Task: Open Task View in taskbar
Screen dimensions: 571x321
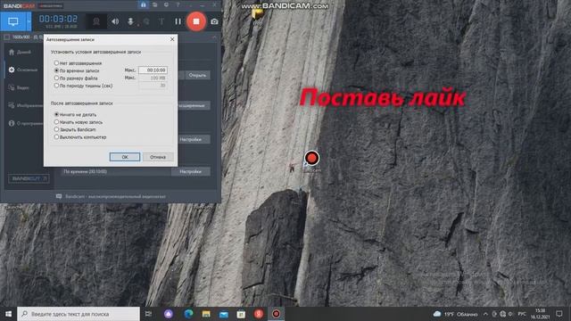Action: [149, 314]
